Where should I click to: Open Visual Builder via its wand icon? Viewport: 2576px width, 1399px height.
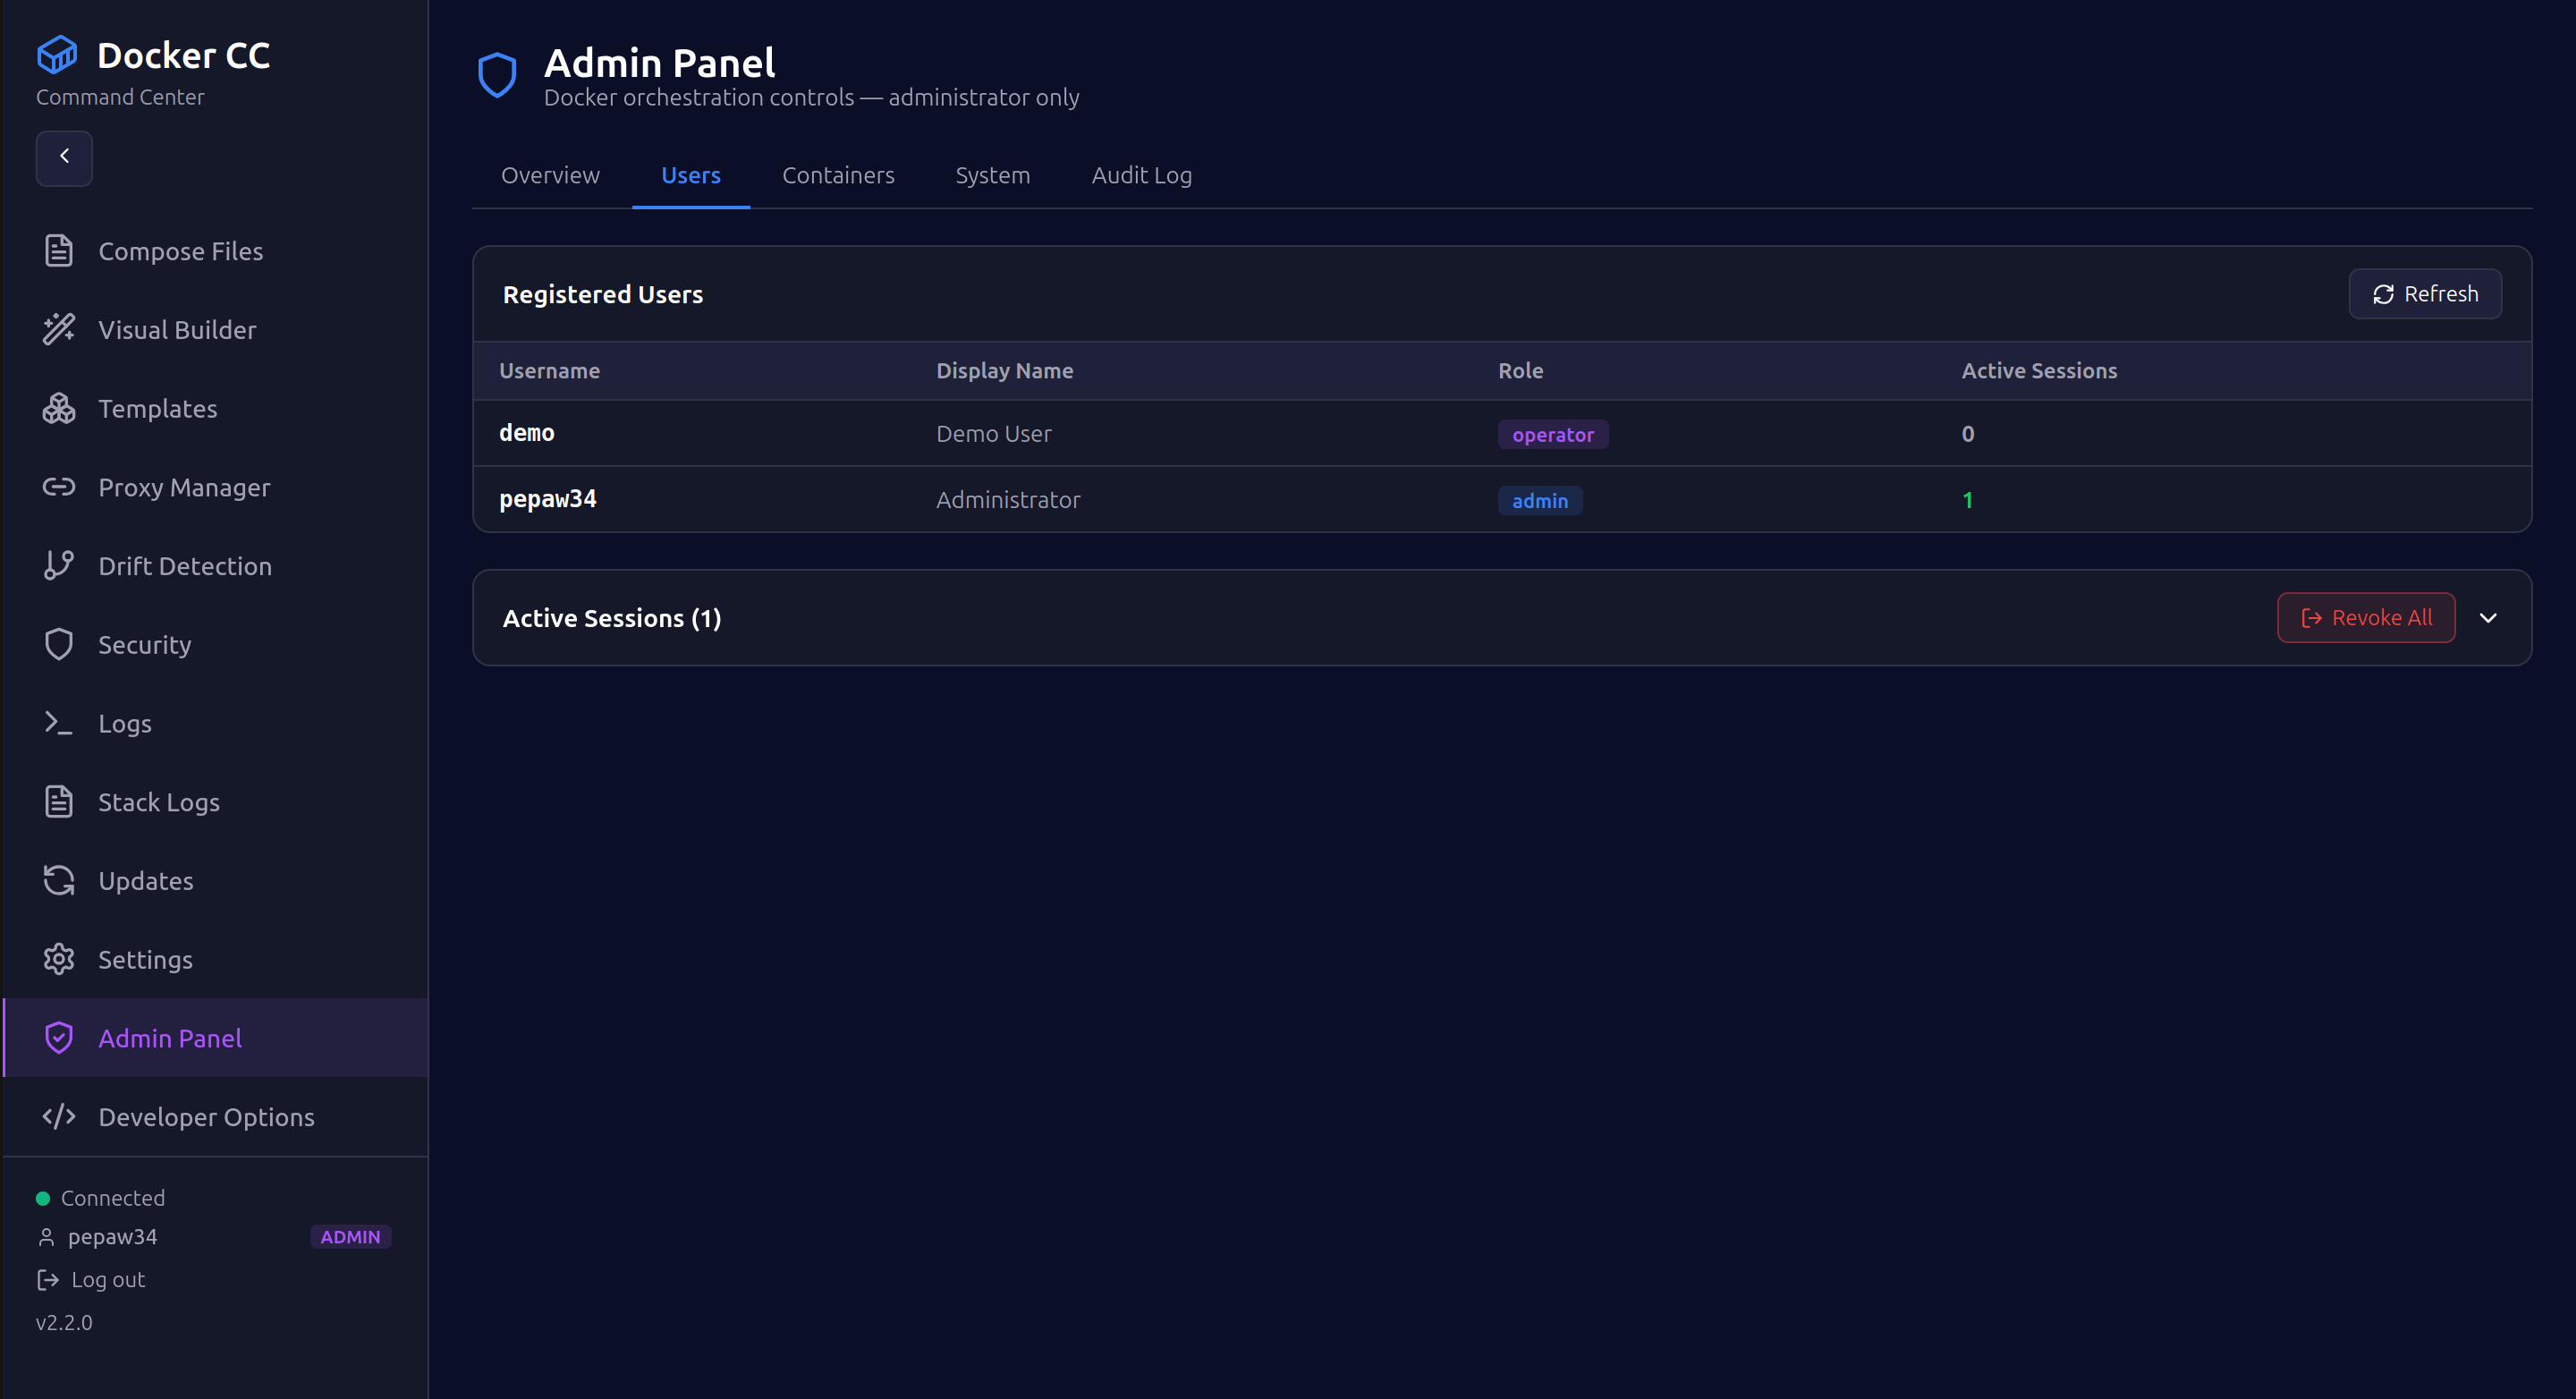[x=59, y=329]
